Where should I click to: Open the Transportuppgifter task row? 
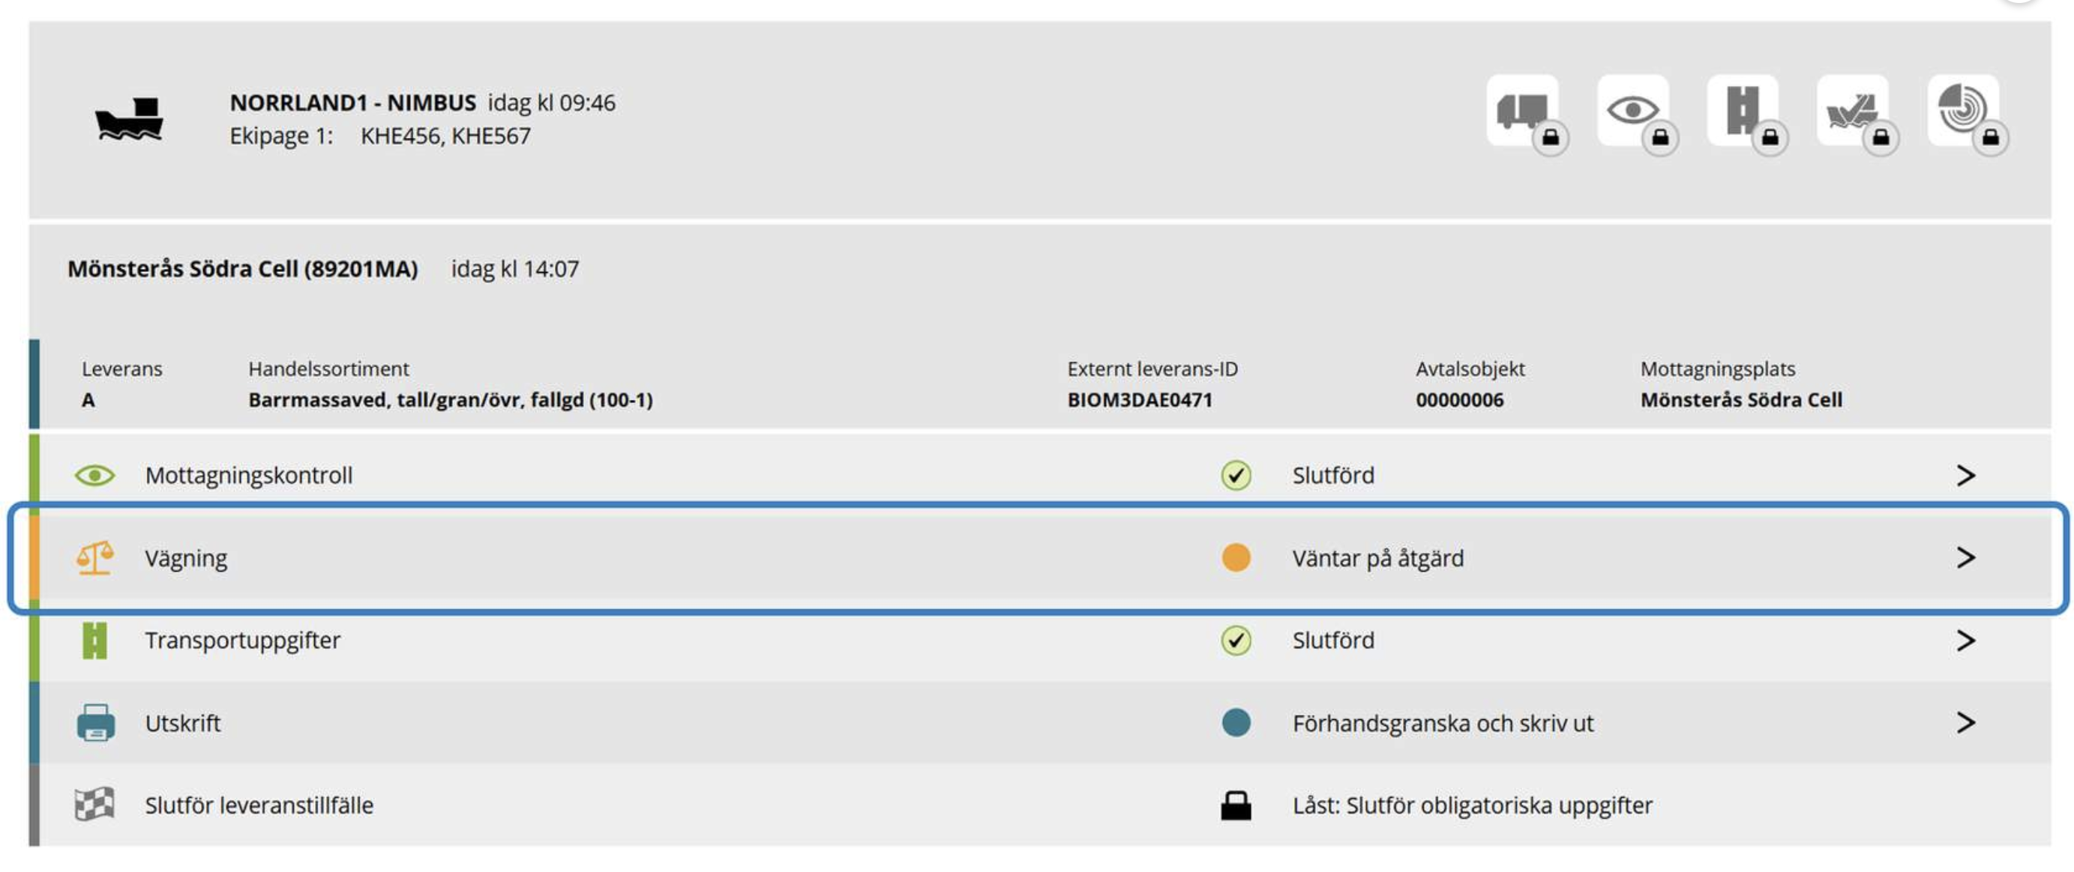tap(1040, 641)
